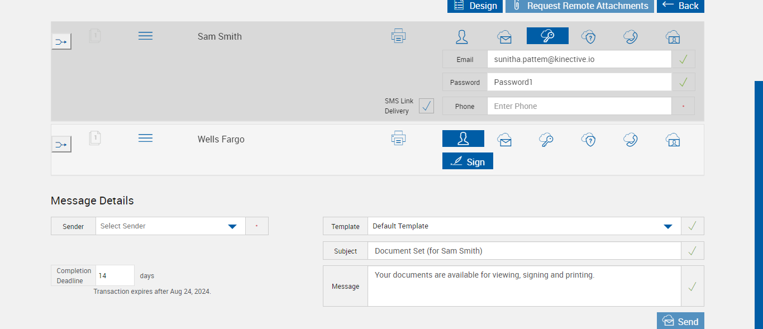The image size is (763, 329).
Task: Click the printer icon in Sam Smith's row
Action: coord(398,36)
